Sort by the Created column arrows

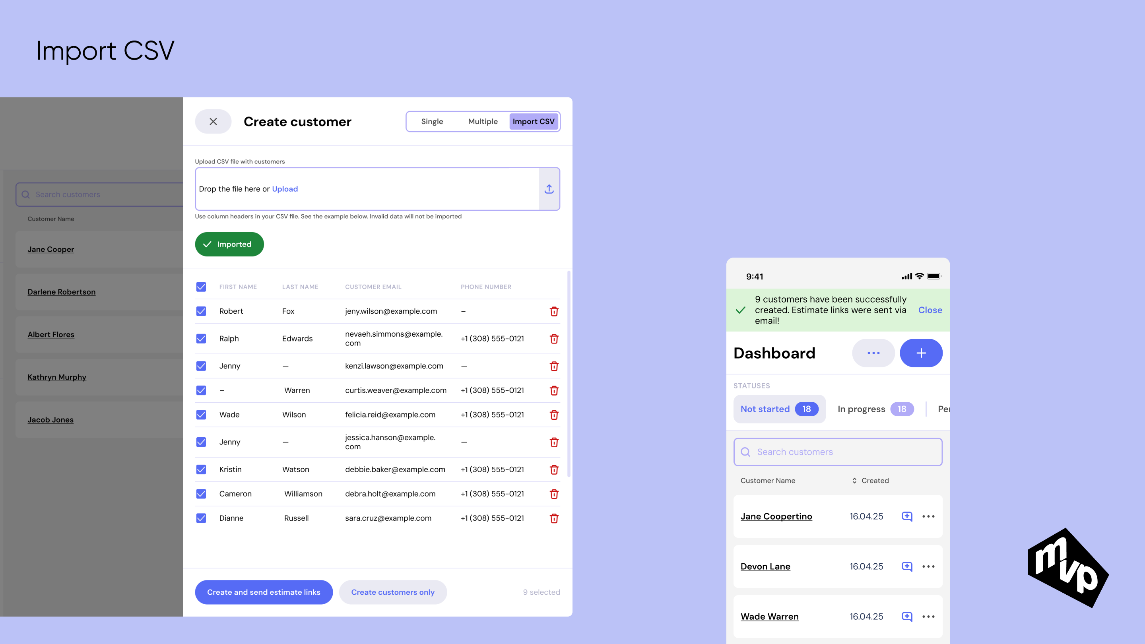click(x=854, y=481)
